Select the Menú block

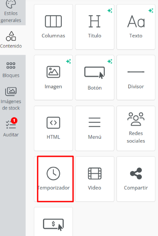94,128
